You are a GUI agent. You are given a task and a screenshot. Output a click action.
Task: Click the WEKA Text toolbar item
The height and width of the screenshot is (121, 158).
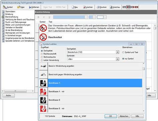[x=61, y=7]
